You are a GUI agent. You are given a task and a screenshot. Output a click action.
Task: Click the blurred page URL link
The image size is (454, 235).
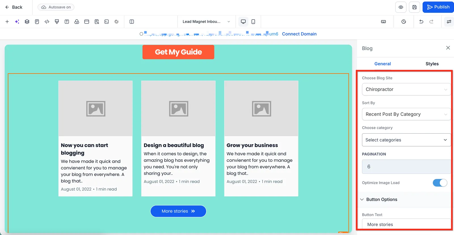pos(211,34)
